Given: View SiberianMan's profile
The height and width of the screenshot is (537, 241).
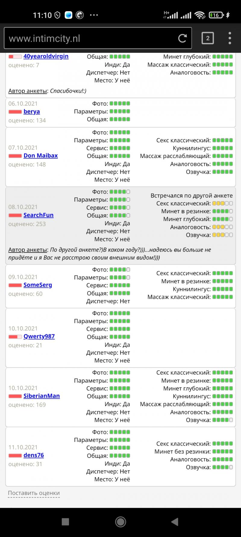Looking at the screenshot, I should pos(42,396).
